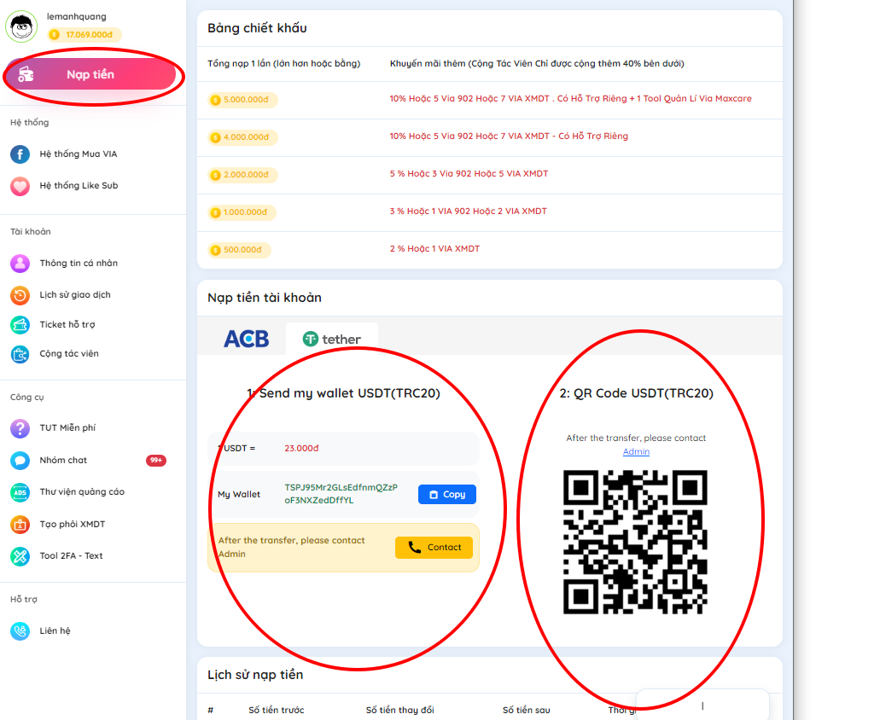Screen dimensions: 880x720
Task: Open Ticket hỗ trợ menu label
Action: pos(67,325)
